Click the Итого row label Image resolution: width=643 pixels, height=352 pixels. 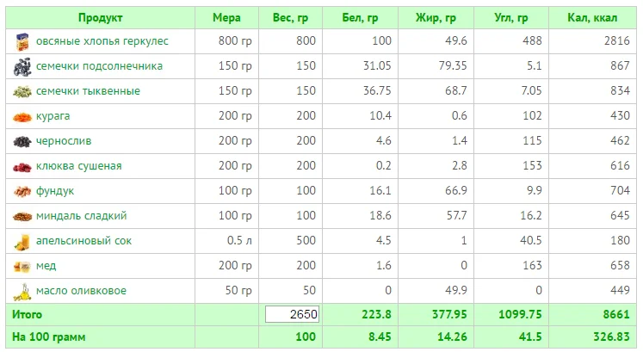27,315
